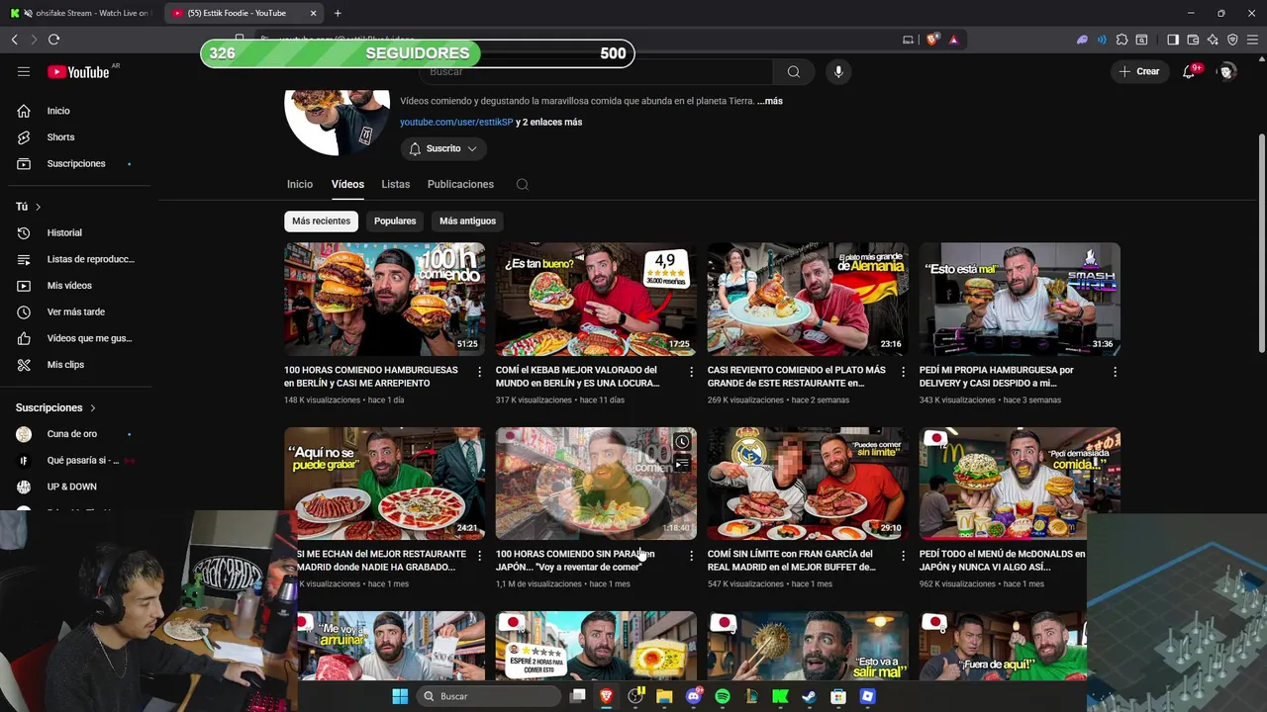Select the Populares filter chip
The image size is (1267, 712).
(x=395, y=221)
